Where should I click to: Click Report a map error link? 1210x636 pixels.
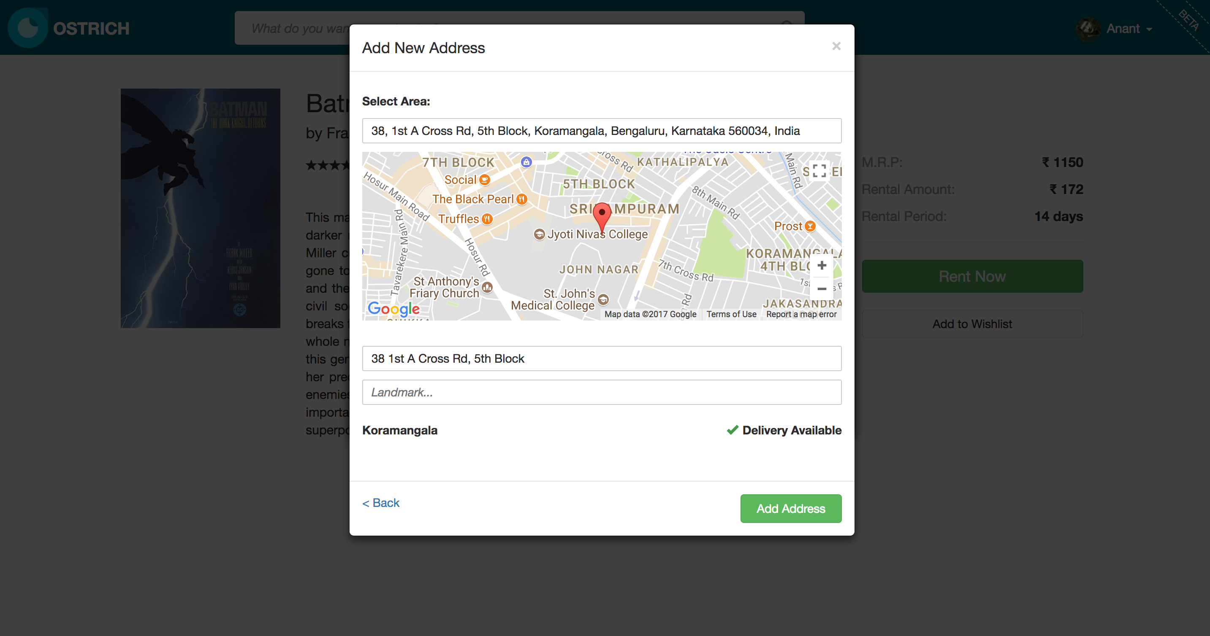[x=801, y=314]
